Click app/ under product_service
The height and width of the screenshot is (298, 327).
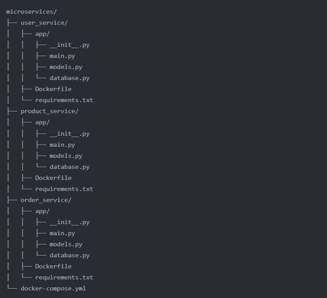point(42,122)
